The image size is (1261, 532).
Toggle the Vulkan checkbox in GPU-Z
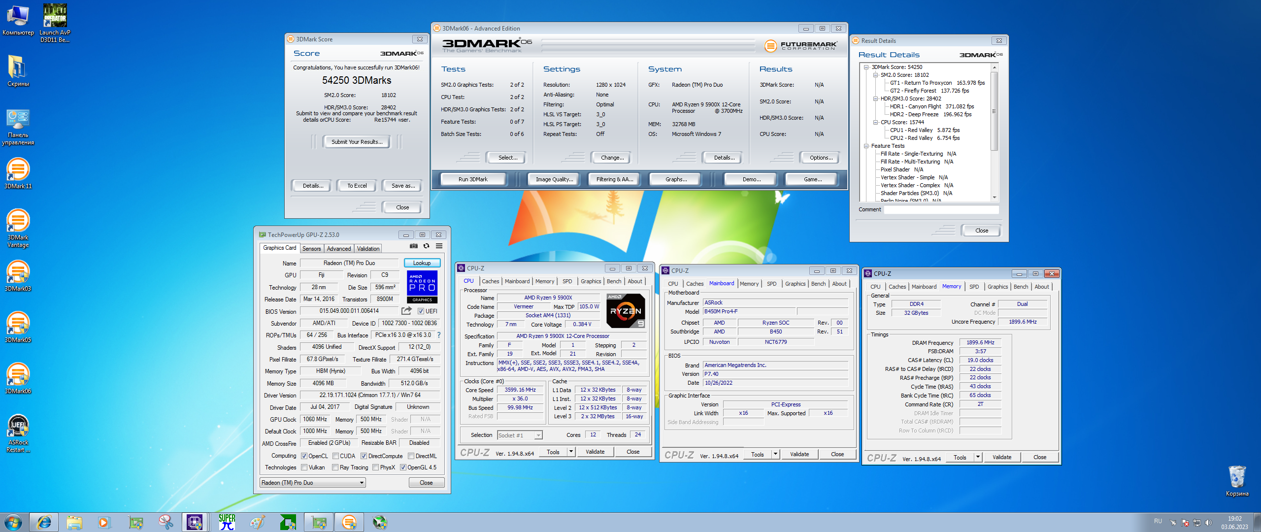(304, 467)
